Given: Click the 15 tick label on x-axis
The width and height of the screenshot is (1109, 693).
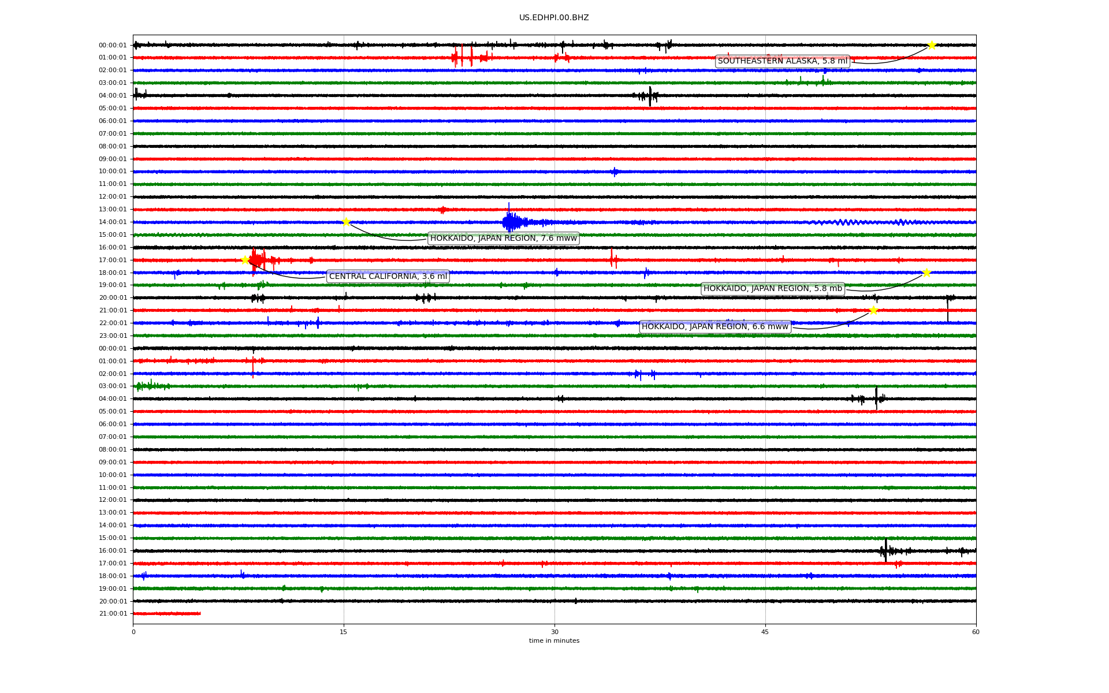Looking at the screenshot, I should (x=344, y=632).
